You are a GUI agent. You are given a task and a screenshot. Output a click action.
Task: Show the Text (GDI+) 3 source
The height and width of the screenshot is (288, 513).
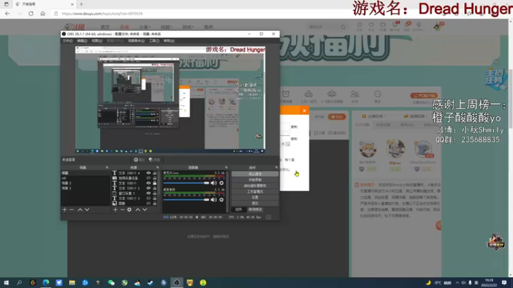click(149, 198)
